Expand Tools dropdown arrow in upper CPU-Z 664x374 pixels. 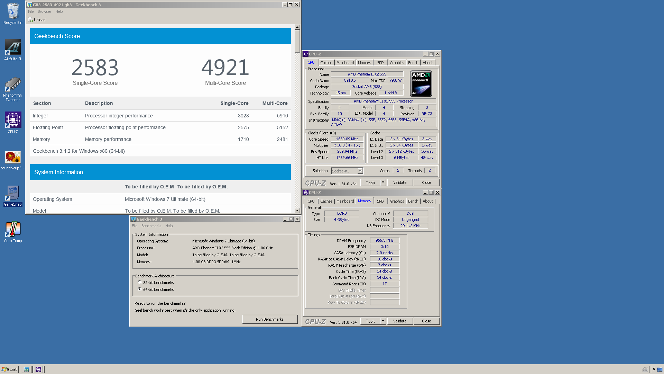tap(383, 182)
